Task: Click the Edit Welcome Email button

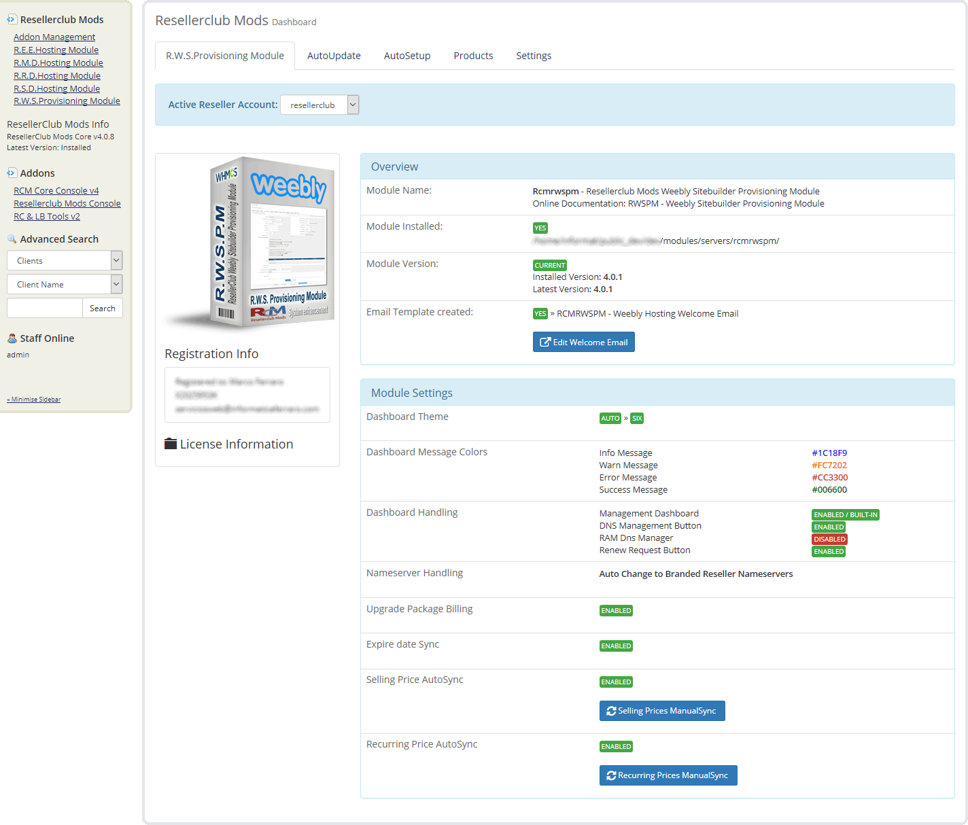Action: click(584, 342)
